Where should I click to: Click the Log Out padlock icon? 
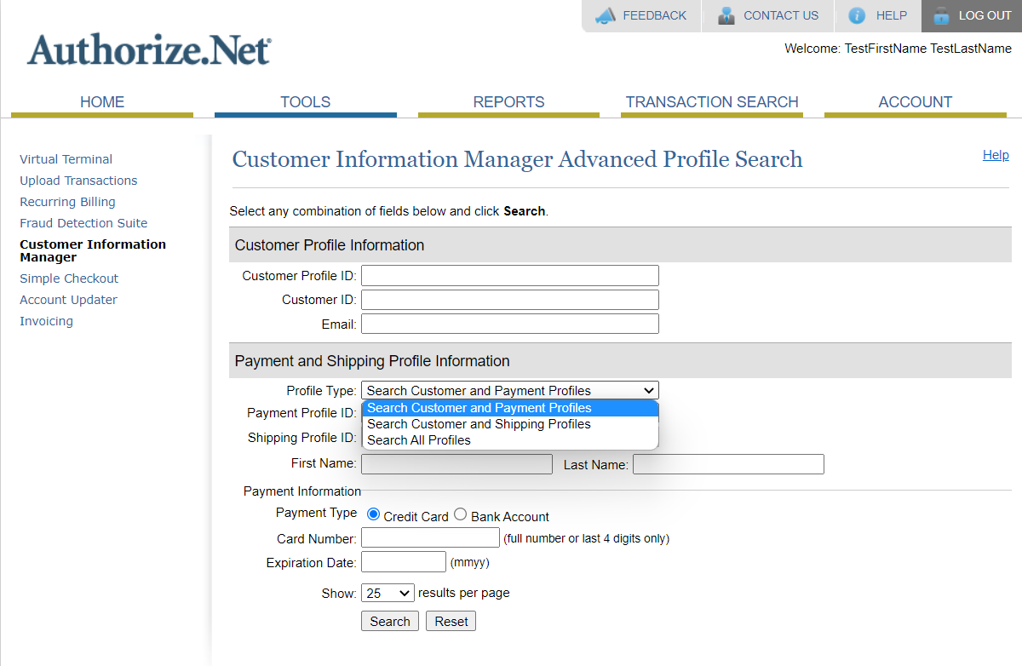click(940, 15)
